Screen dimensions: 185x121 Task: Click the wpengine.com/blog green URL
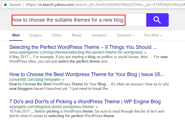coord(52,107)
